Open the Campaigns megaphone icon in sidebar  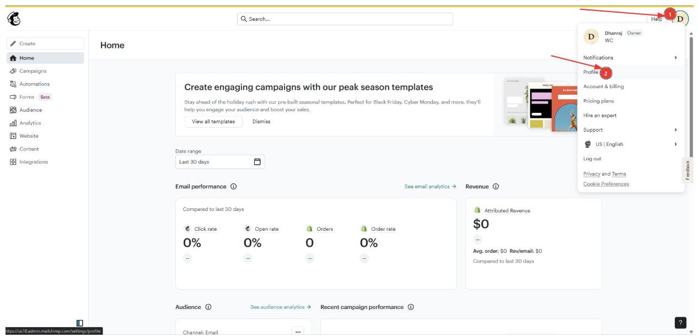pos(13,71)
